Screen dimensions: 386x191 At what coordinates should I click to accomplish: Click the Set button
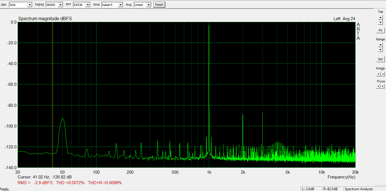click(x=380, y=59)
